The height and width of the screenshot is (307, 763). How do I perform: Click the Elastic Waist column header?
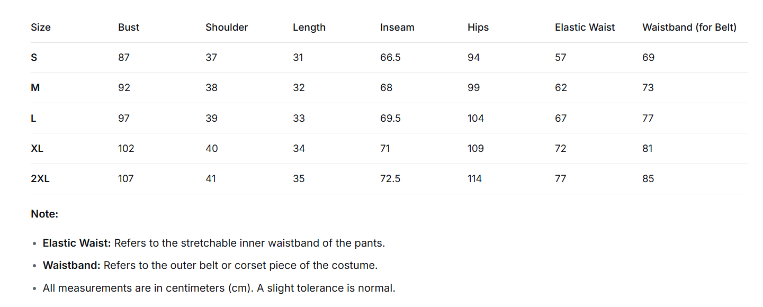[585, 28]
